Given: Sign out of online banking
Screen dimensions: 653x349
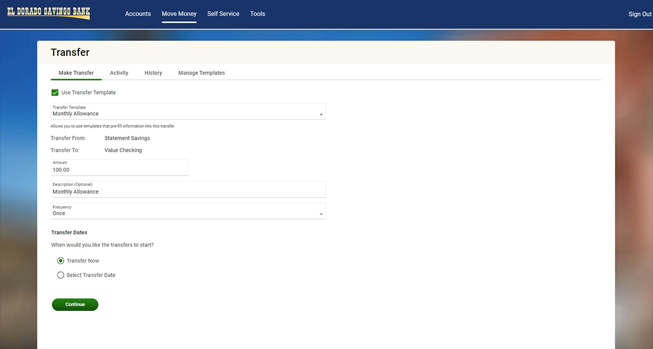Looking at the screenshot, I should pos(639,14).
